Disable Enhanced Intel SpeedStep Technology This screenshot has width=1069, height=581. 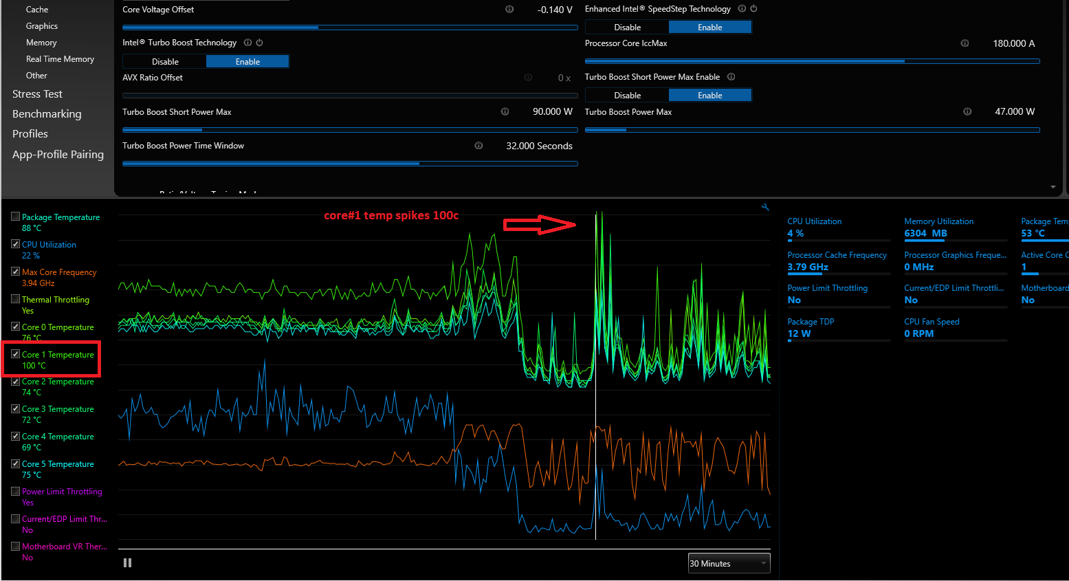pos(627,28)
